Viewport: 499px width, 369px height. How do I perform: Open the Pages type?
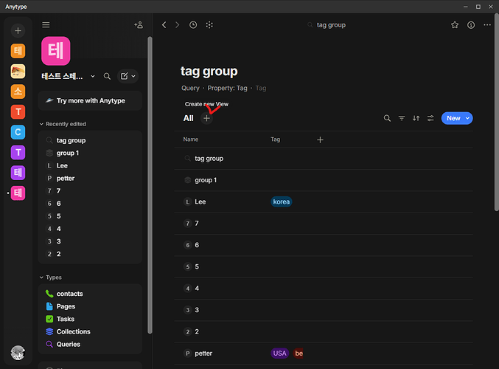pyautogui.click(x=90, y=306)
